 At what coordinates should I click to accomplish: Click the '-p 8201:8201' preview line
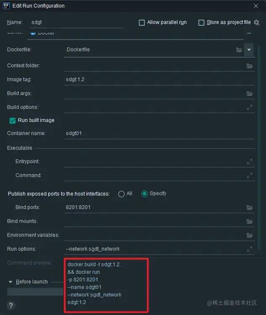click(83, 280)
